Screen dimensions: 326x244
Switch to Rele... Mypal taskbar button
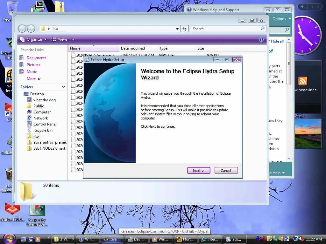tap(112, 239)
